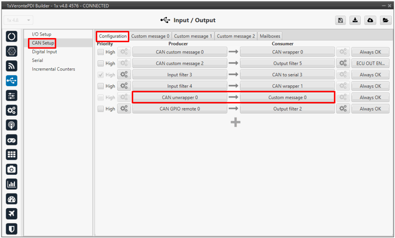Open the ECU OUT EN... selector button
Image resolution: width=395 pixels, height=238 pixels.
[x=370, y=64]
